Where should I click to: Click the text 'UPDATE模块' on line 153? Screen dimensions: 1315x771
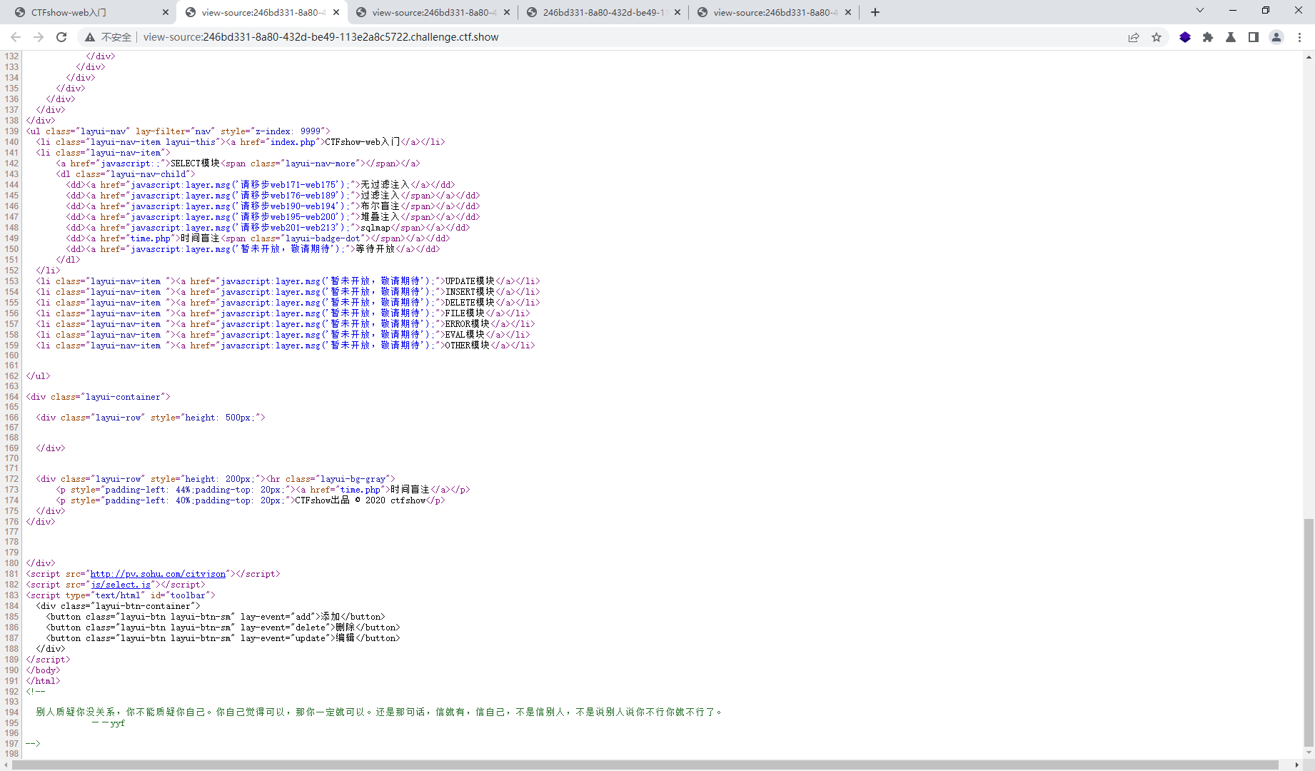tap(470, 281)
